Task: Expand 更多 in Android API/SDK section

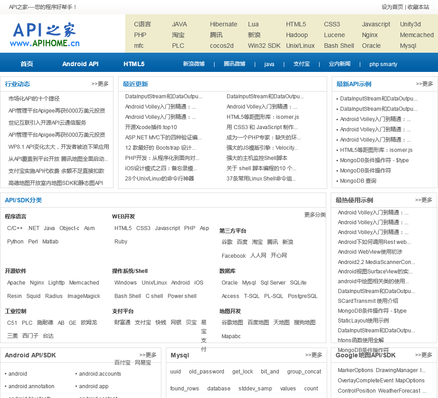Action: [148, 355]
